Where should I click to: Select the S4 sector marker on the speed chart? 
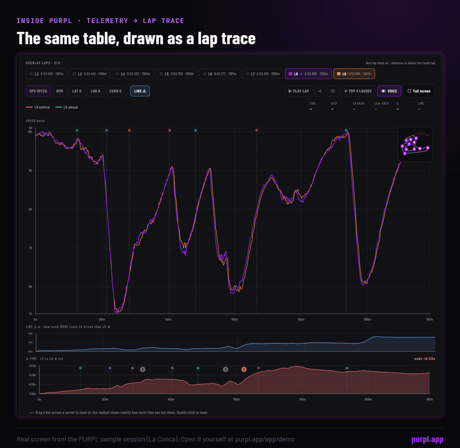click(129, 130)
